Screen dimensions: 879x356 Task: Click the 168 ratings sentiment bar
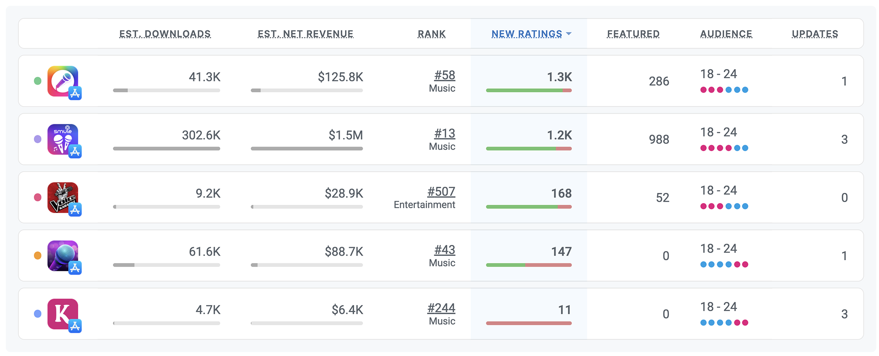point(529,207)
